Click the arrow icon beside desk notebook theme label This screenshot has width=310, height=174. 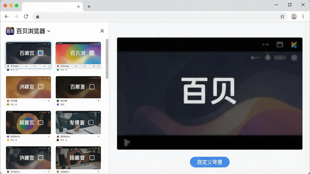pos(98,137)
